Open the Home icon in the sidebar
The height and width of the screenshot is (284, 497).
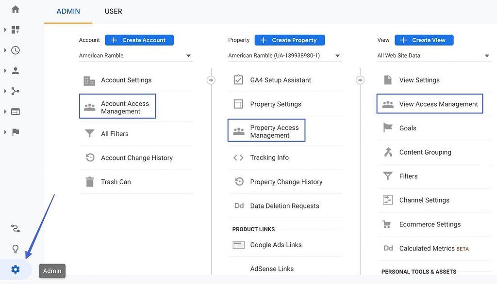point(15,9)
